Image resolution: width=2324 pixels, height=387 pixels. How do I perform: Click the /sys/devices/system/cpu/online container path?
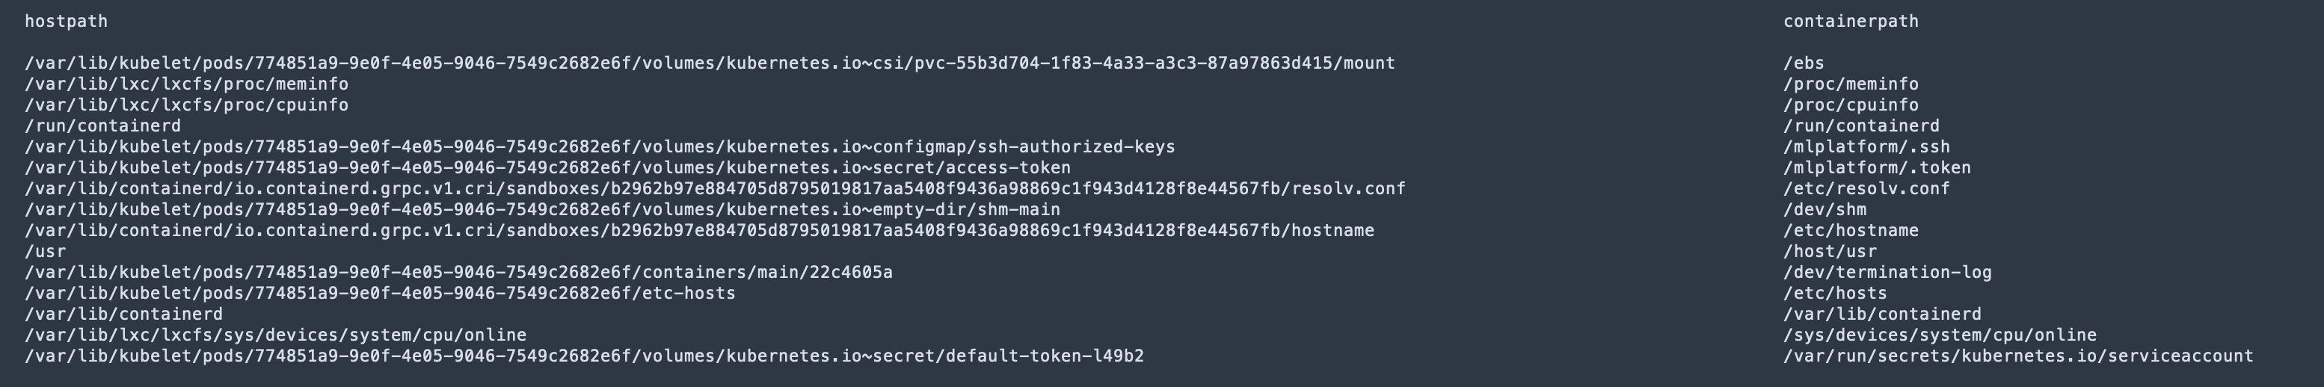pos(1940,335)
